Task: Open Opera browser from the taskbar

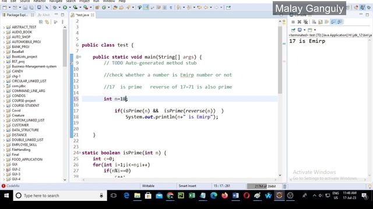Action: click(x=247, y=196)
